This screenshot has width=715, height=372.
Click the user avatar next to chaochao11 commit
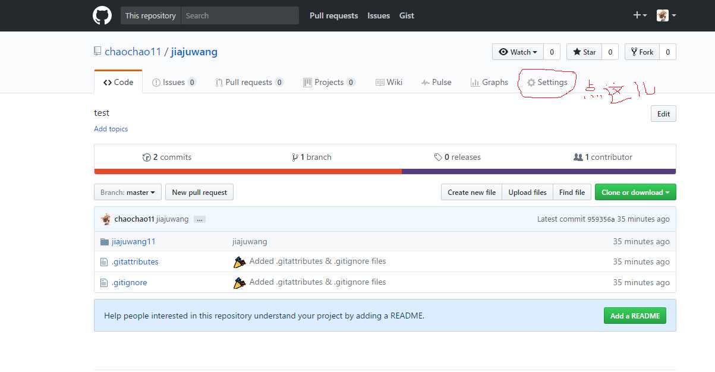[x=106, y=219]
